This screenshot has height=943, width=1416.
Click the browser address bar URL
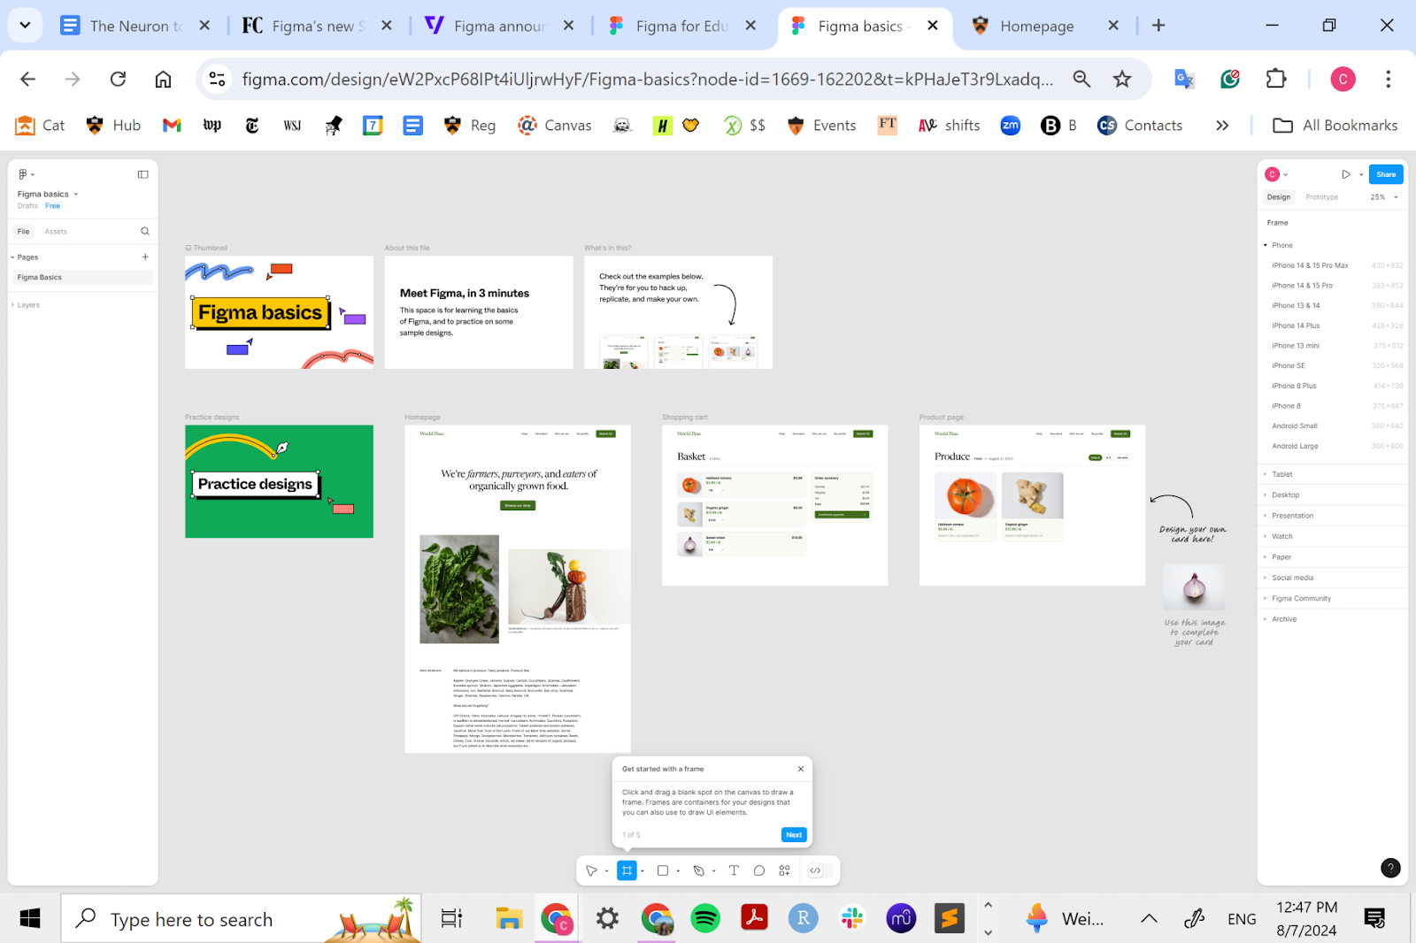(x=648, y=80)
